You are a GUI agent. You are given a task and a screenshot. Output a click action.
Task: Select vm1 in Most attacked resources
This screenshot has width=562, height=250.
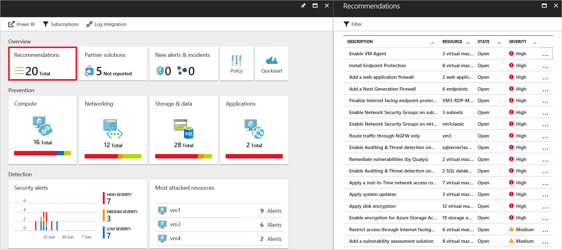pos(175,211)
